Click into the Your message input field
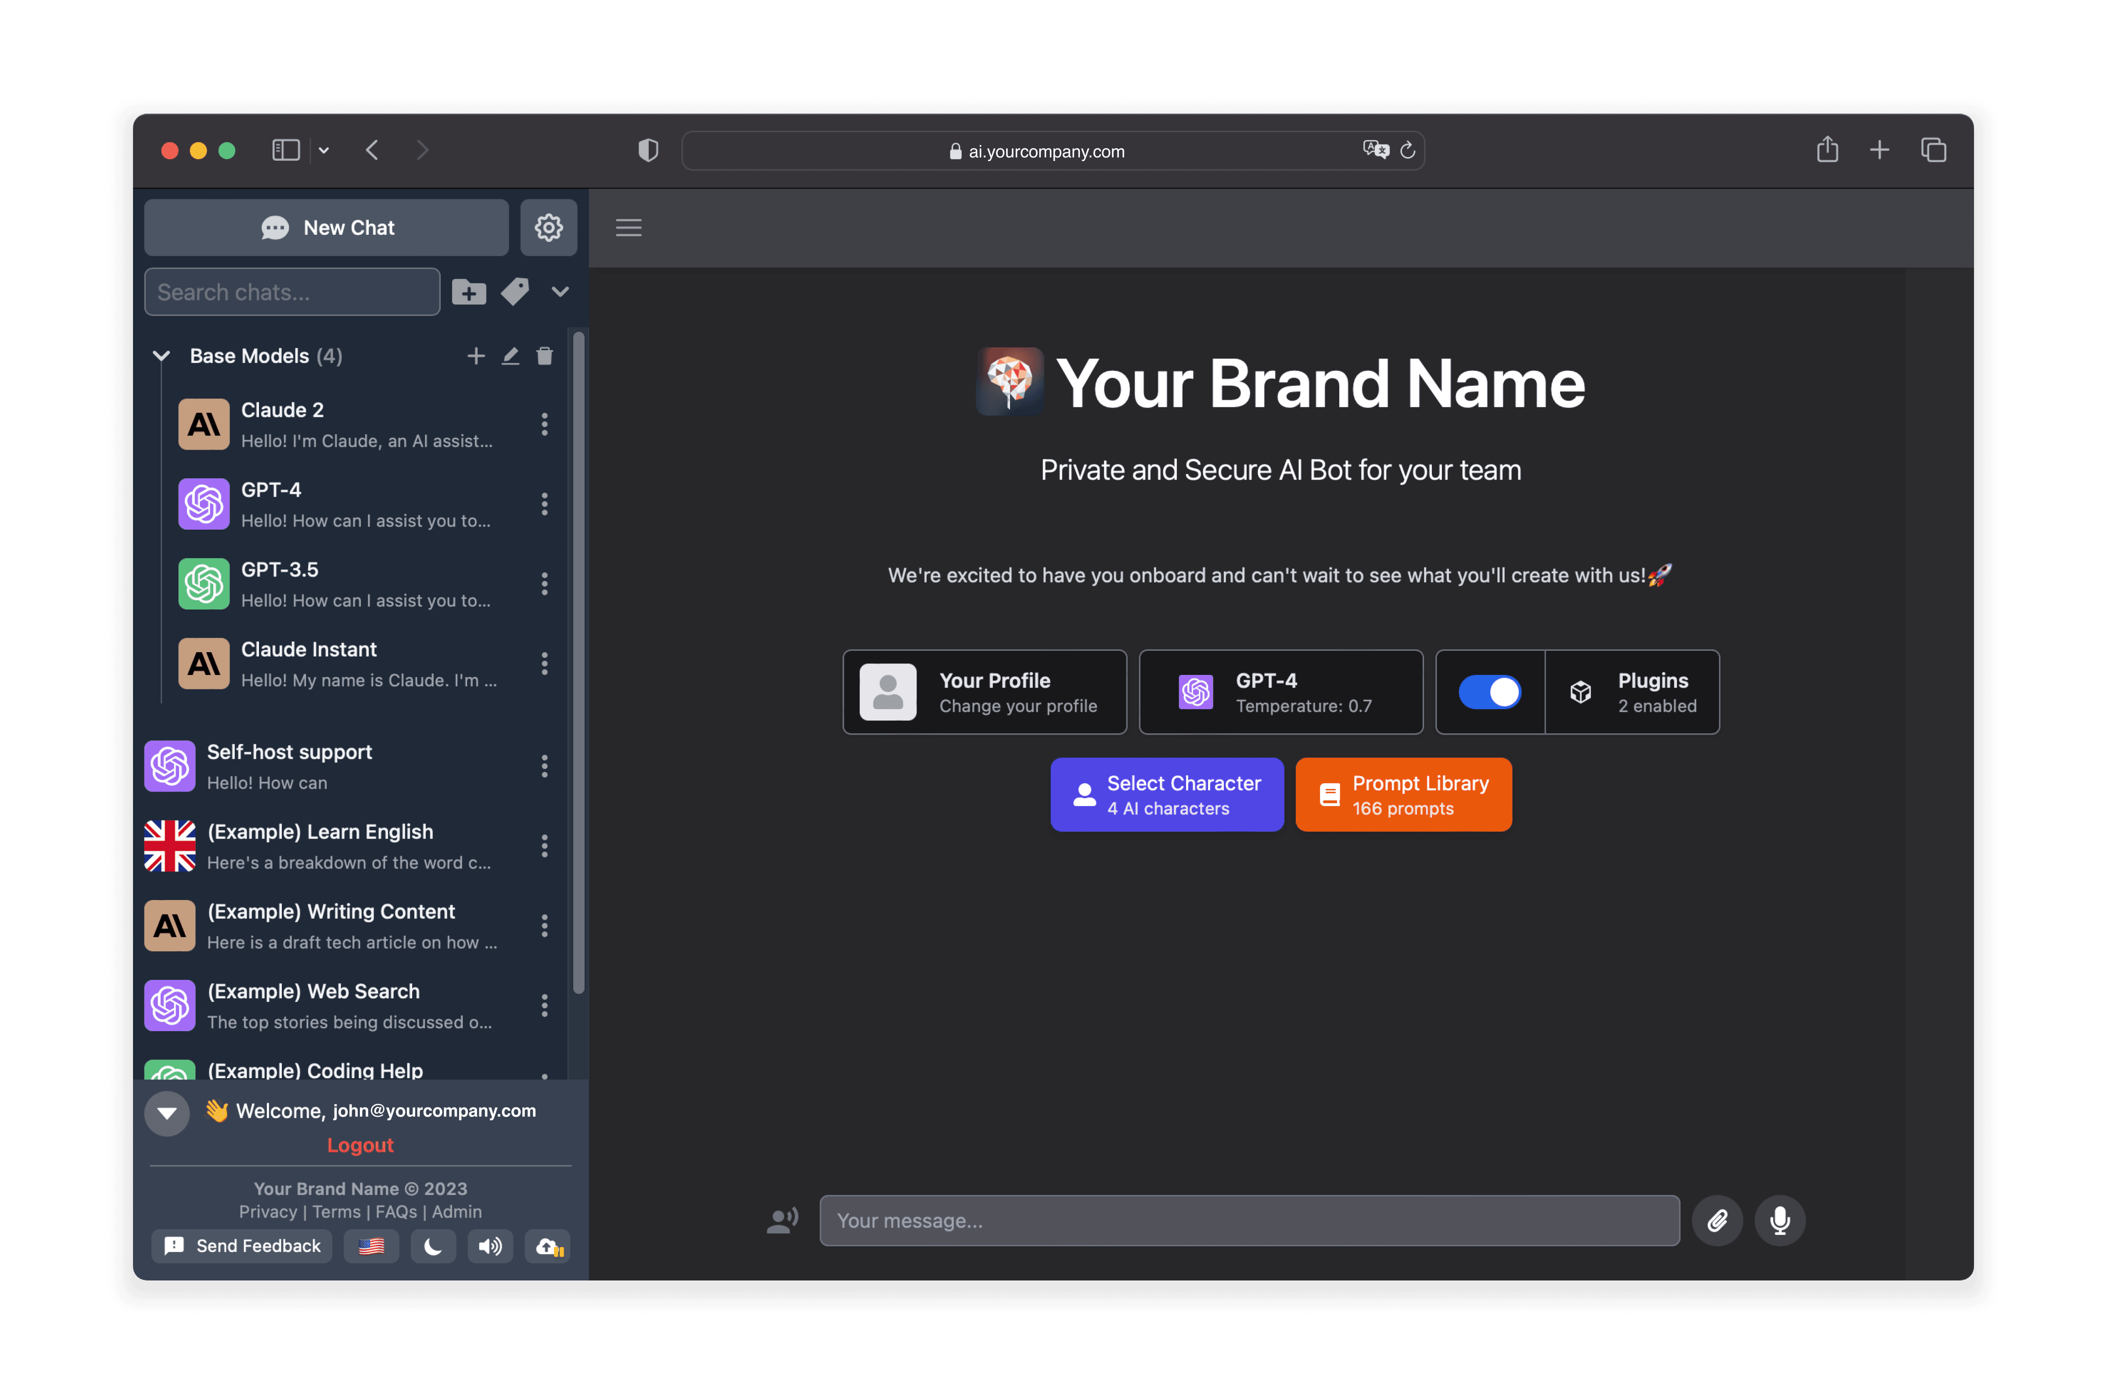The image size is (2107, 1395). [x=1248, y=1221]
